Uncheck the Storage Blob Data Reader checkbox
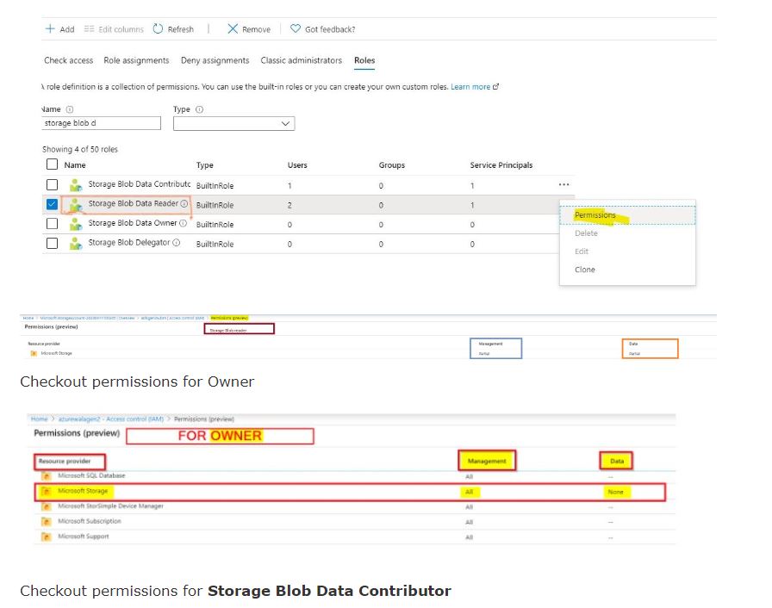The height and width of the screenshot is (608, 772). (53, 204)
